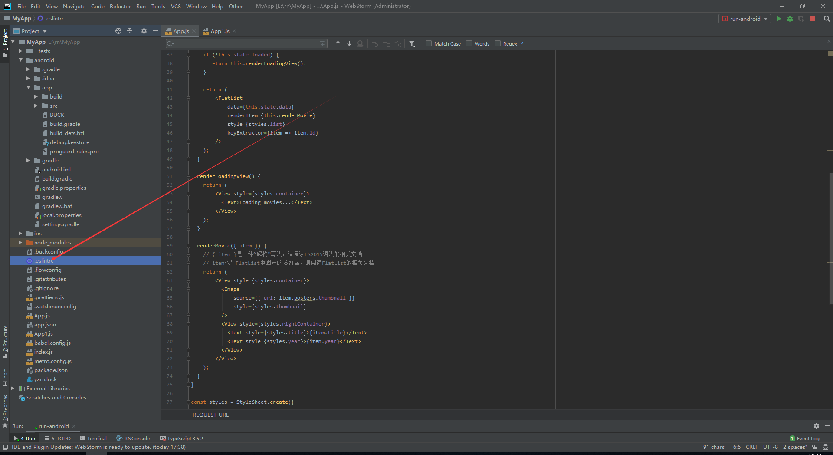Open search history in find field
This screenshot has width=833, height=455.
pyautogui.click(x=170, y=43)
